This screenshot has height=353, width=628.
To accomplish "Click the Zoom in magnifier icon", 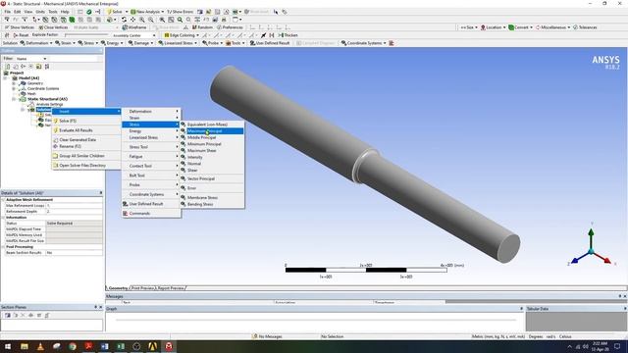I will pyautogui.click(x=141, y=20).
